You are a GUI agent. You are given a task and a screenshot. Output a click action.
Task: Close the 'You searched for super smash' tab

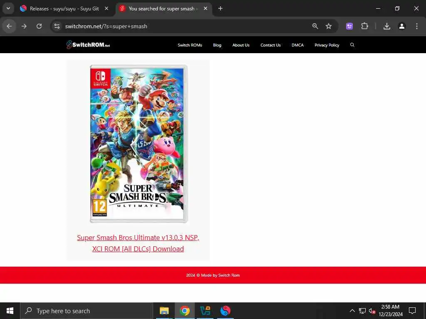pyautogui.click(x=206, y=8)
